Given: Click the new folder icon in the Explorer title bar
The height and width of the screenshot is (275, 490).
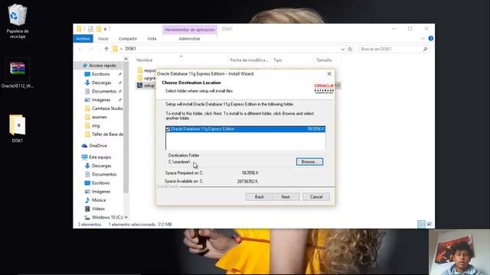Looking at the screenshot, I should point(99,29).
